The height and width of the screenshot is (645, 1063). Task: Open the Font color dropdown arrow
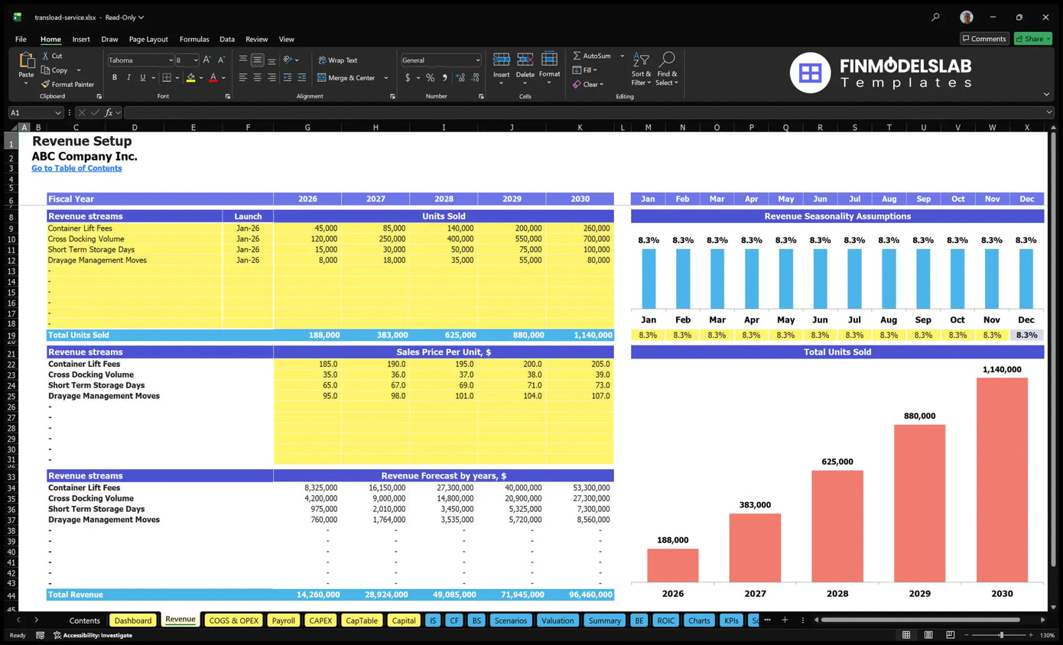(x=223, y=78)
